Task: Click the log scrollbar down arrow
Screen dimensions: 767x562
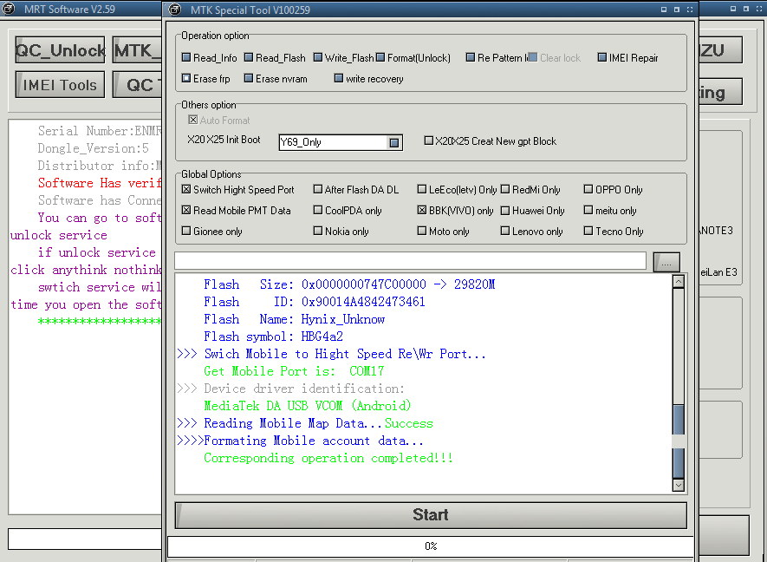Action: tap(679, 485)
